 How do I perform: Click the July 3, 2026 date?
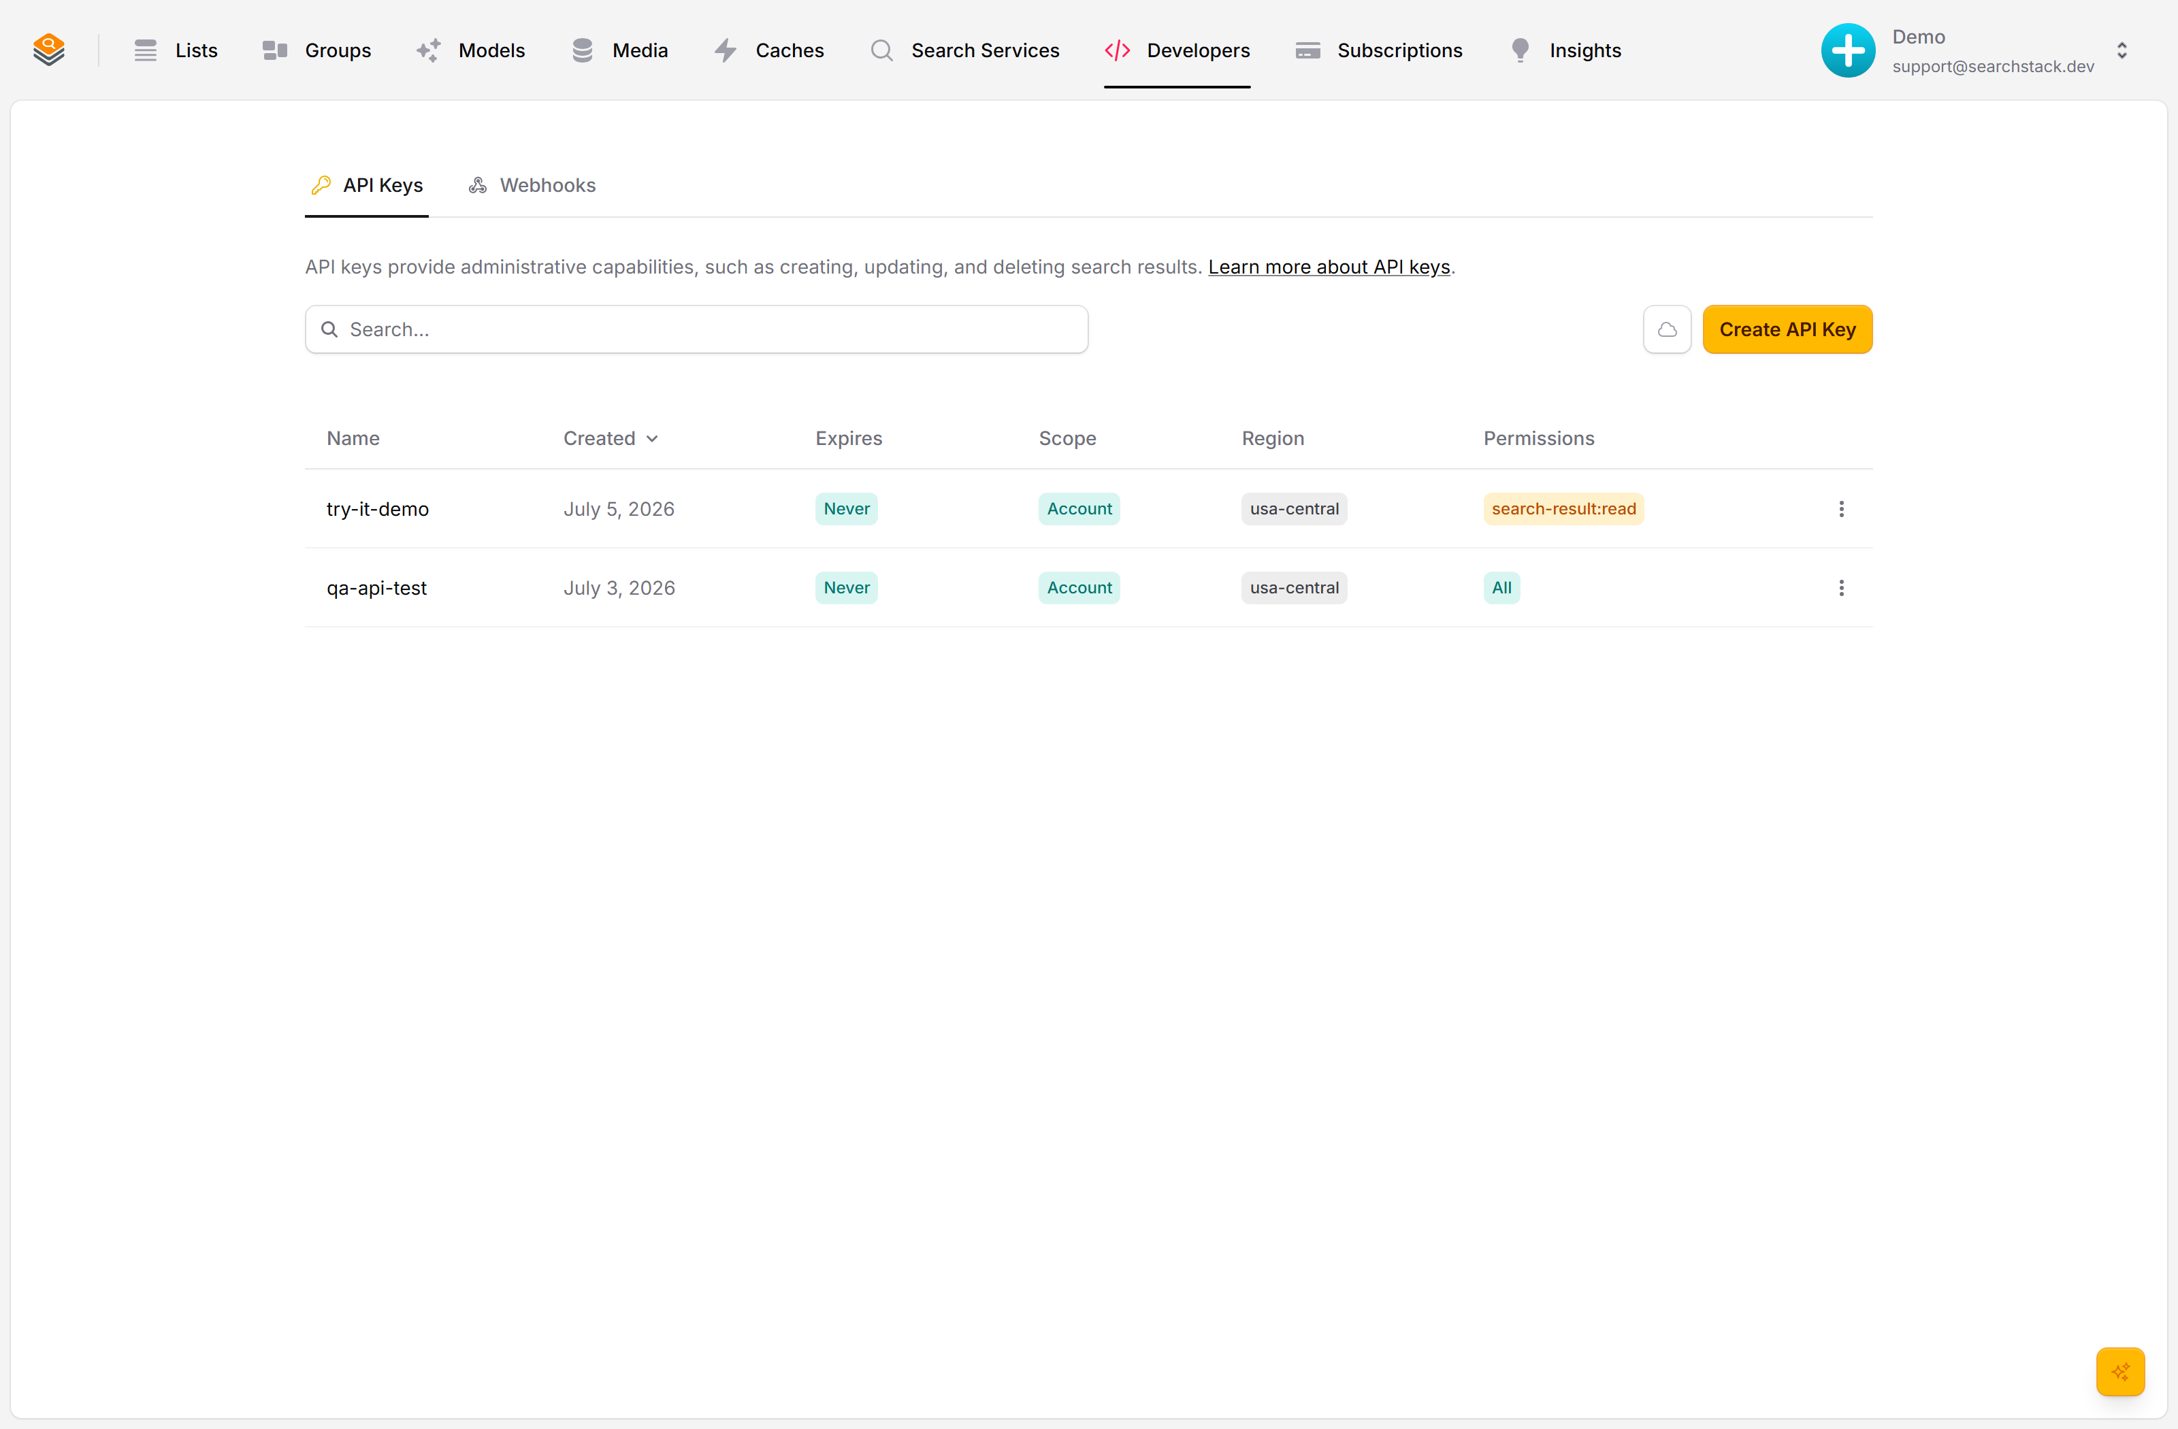[x=619, y=587]
